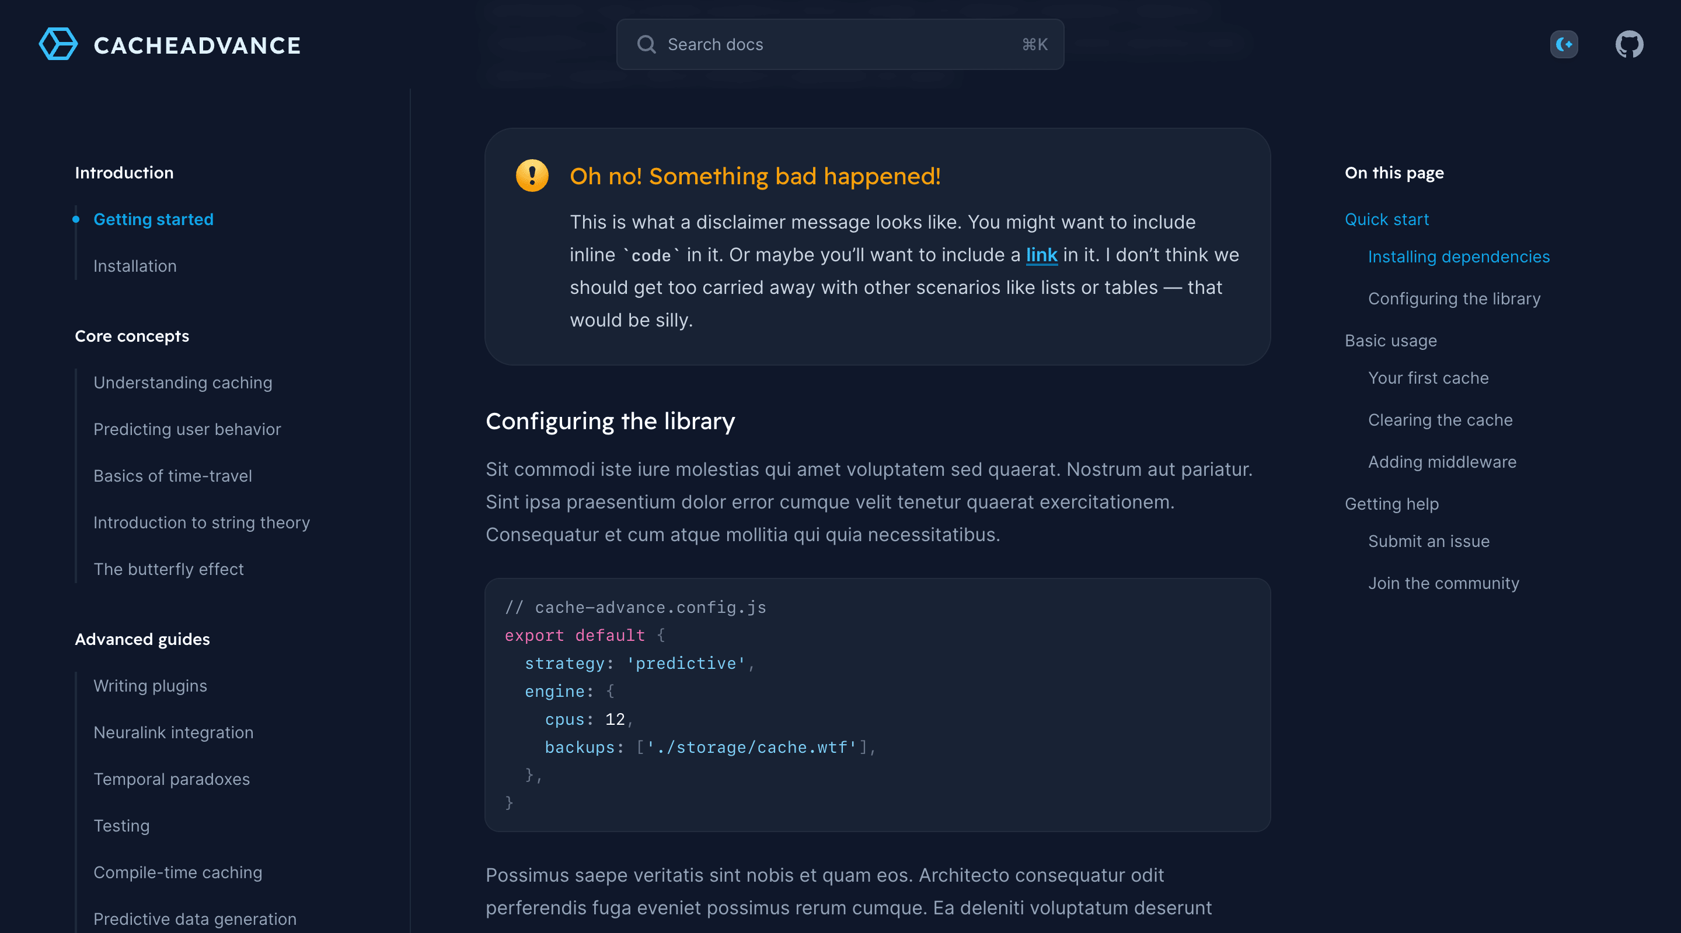Viewport: 1681px width, 933px height.
Task: Select 'Neuralink integration' in sidebar
Action: [173, 732]
